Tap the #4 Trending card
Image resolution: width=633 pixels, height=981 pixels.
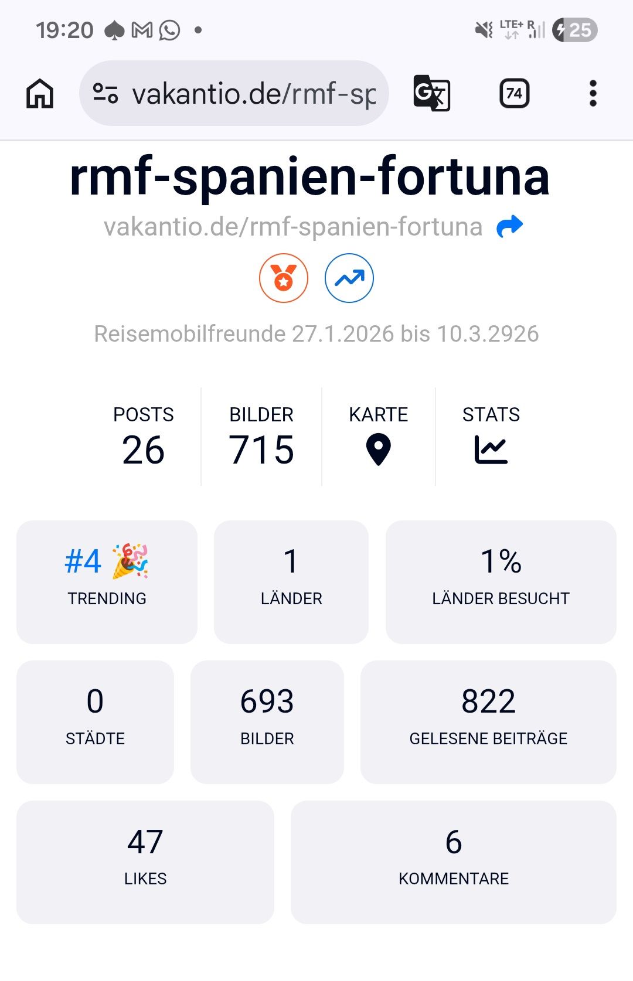107,582
